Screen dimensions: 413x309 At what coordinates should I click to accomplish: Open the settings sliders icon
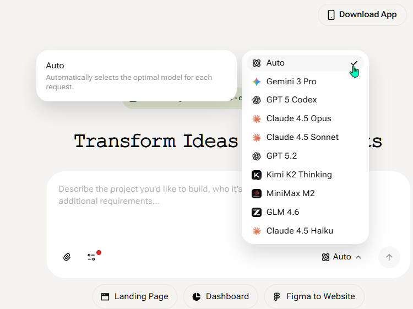(91, 257)
